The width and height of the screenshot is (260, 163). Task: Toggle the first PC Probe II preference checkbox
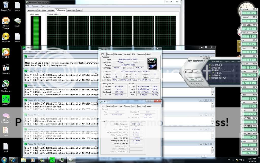click(210, 65)
